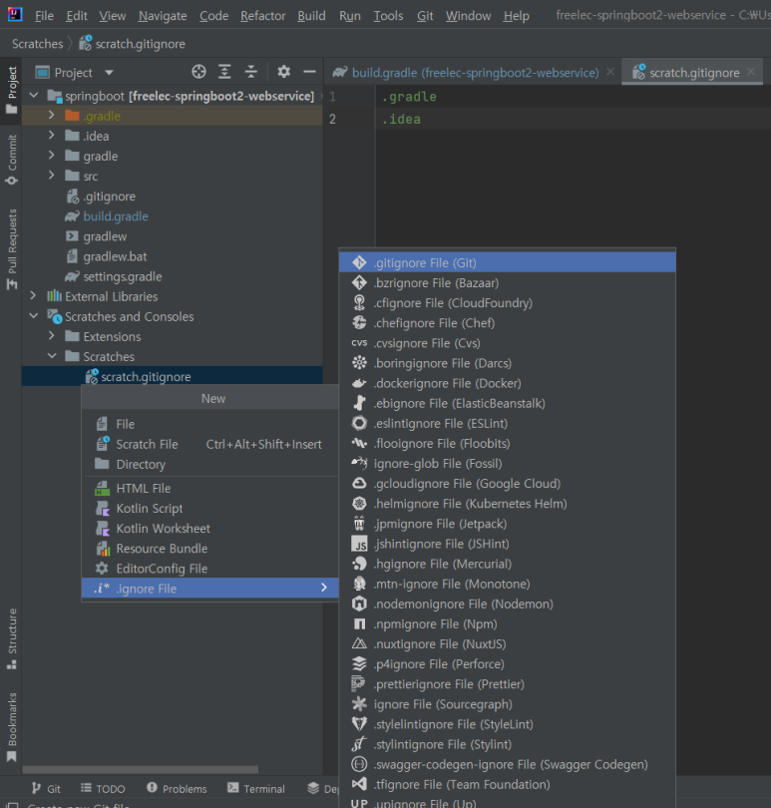The width and height of the screenshot is (771, 808).
Task: Expand the .idea folder arrow
Action: click(51, 135)
